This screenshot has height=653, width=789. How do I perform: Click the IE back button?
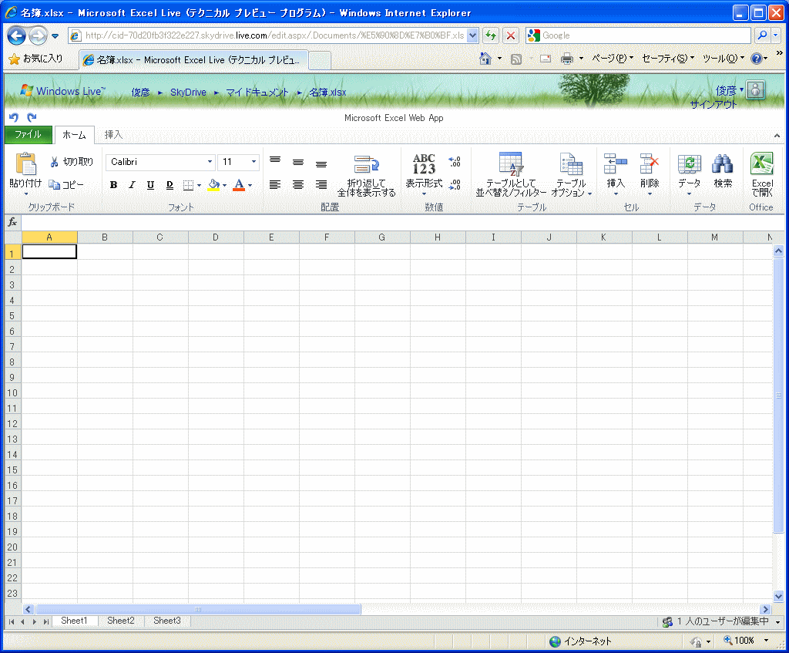tap(17, 35)
